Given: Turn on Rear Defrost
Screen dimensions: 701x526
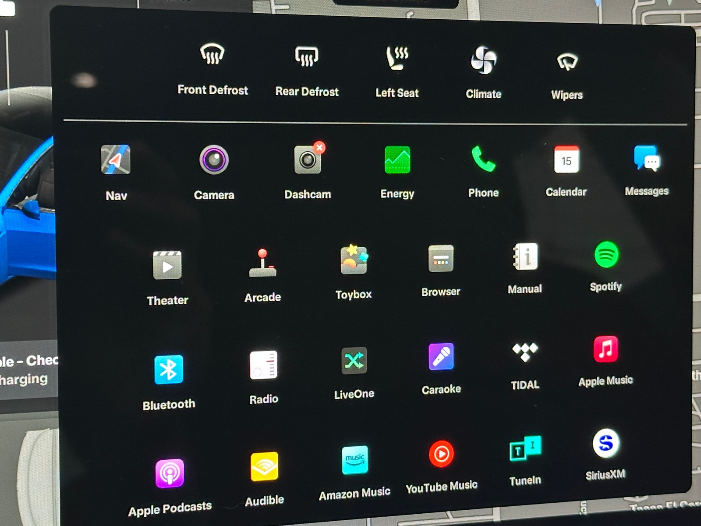Looking at the screenshot, I should coord(307,56).
